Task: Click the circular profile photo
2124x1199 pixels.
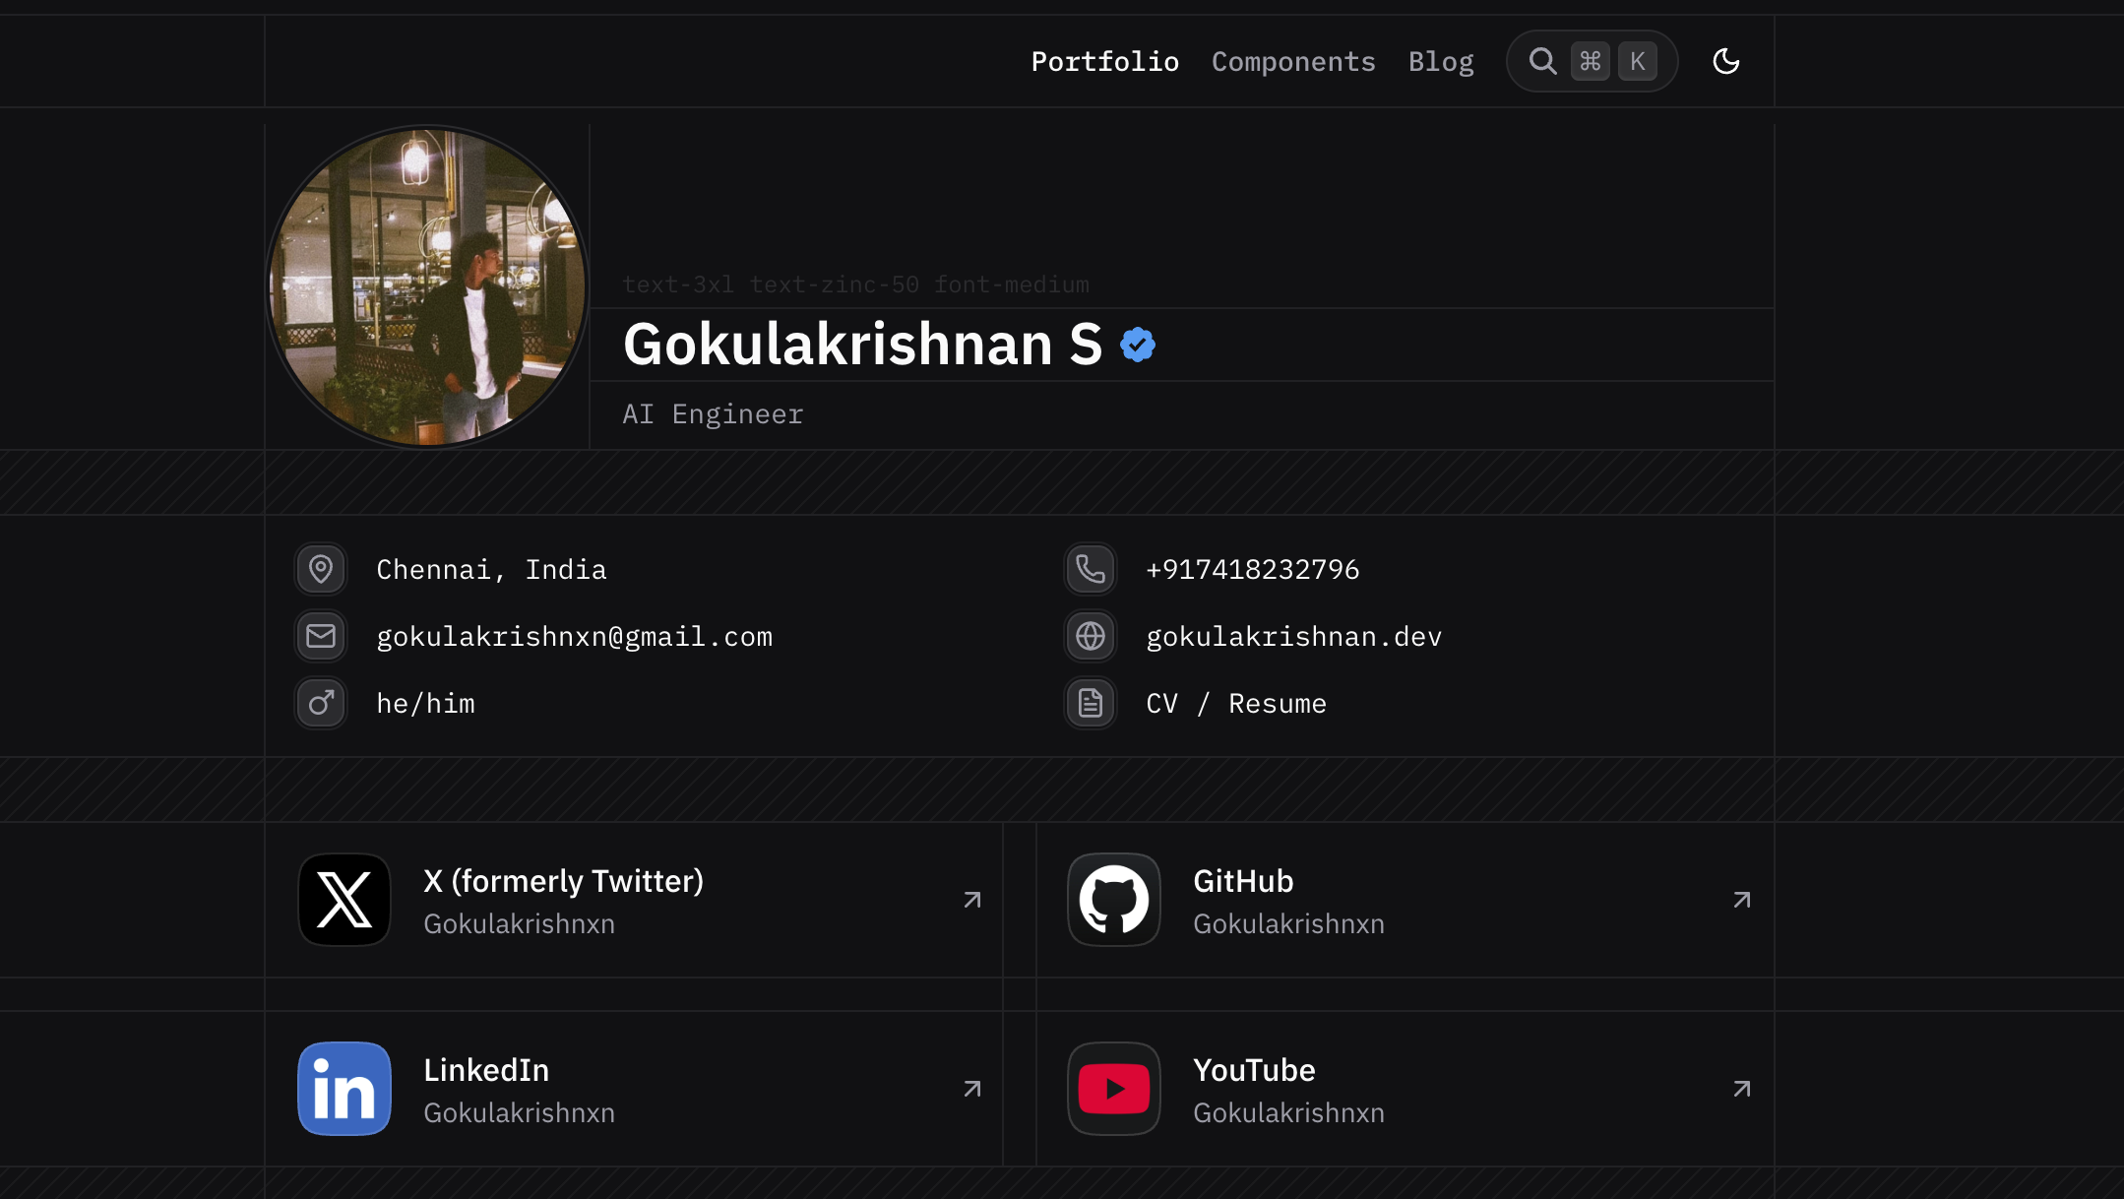Action: (x=427, y=287)
